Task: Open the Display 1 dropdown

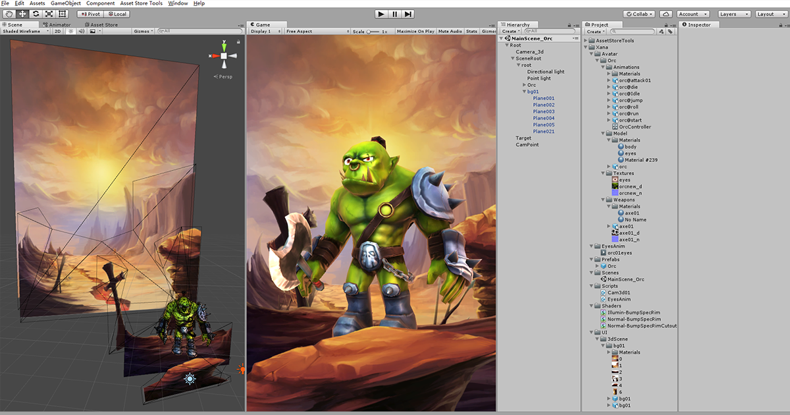Action: [x=264, y=31]
